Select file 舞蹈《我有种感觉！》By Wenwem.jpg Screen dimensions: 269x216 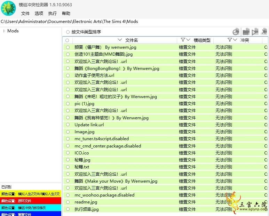click(x=111, y=118)
